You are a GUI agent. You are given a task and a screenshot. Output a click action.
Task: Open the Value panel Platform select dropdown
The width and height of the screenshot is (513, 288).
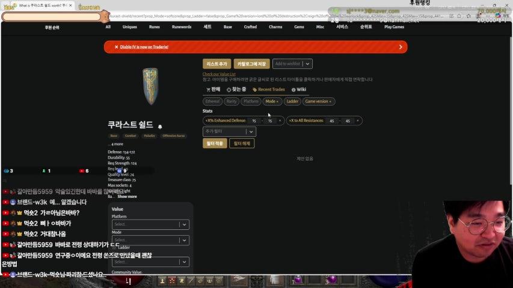click(x=150, y=224)
